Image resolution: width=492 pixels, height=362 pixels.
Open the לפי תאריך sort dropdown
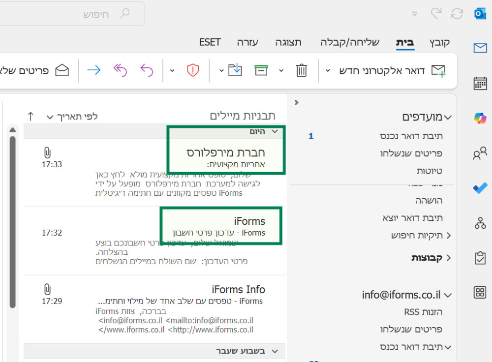(72, 117)
